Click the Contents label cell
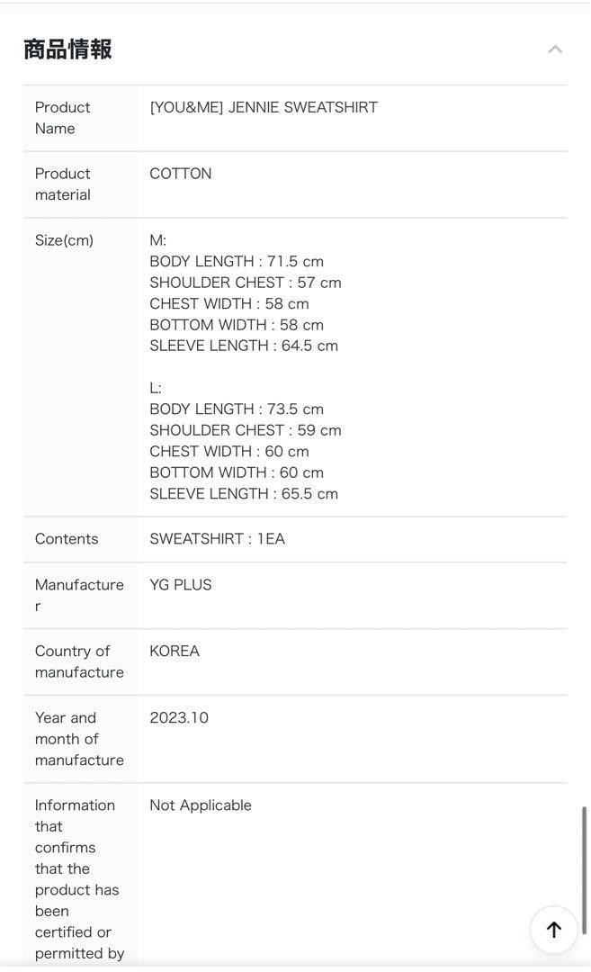 pos(67,539)
